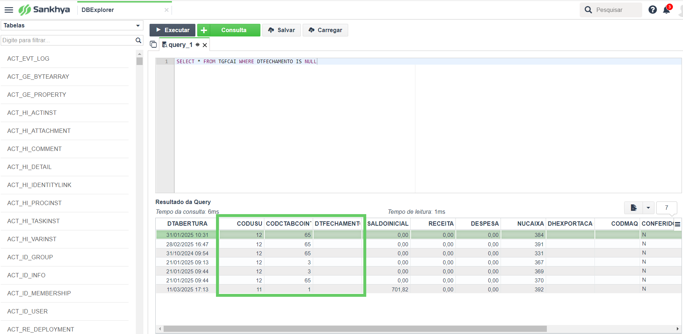The height and width of the screenshot is (334, 683).
Task: Select ACT_HI_COMMENT table
Action: point(34,149)
